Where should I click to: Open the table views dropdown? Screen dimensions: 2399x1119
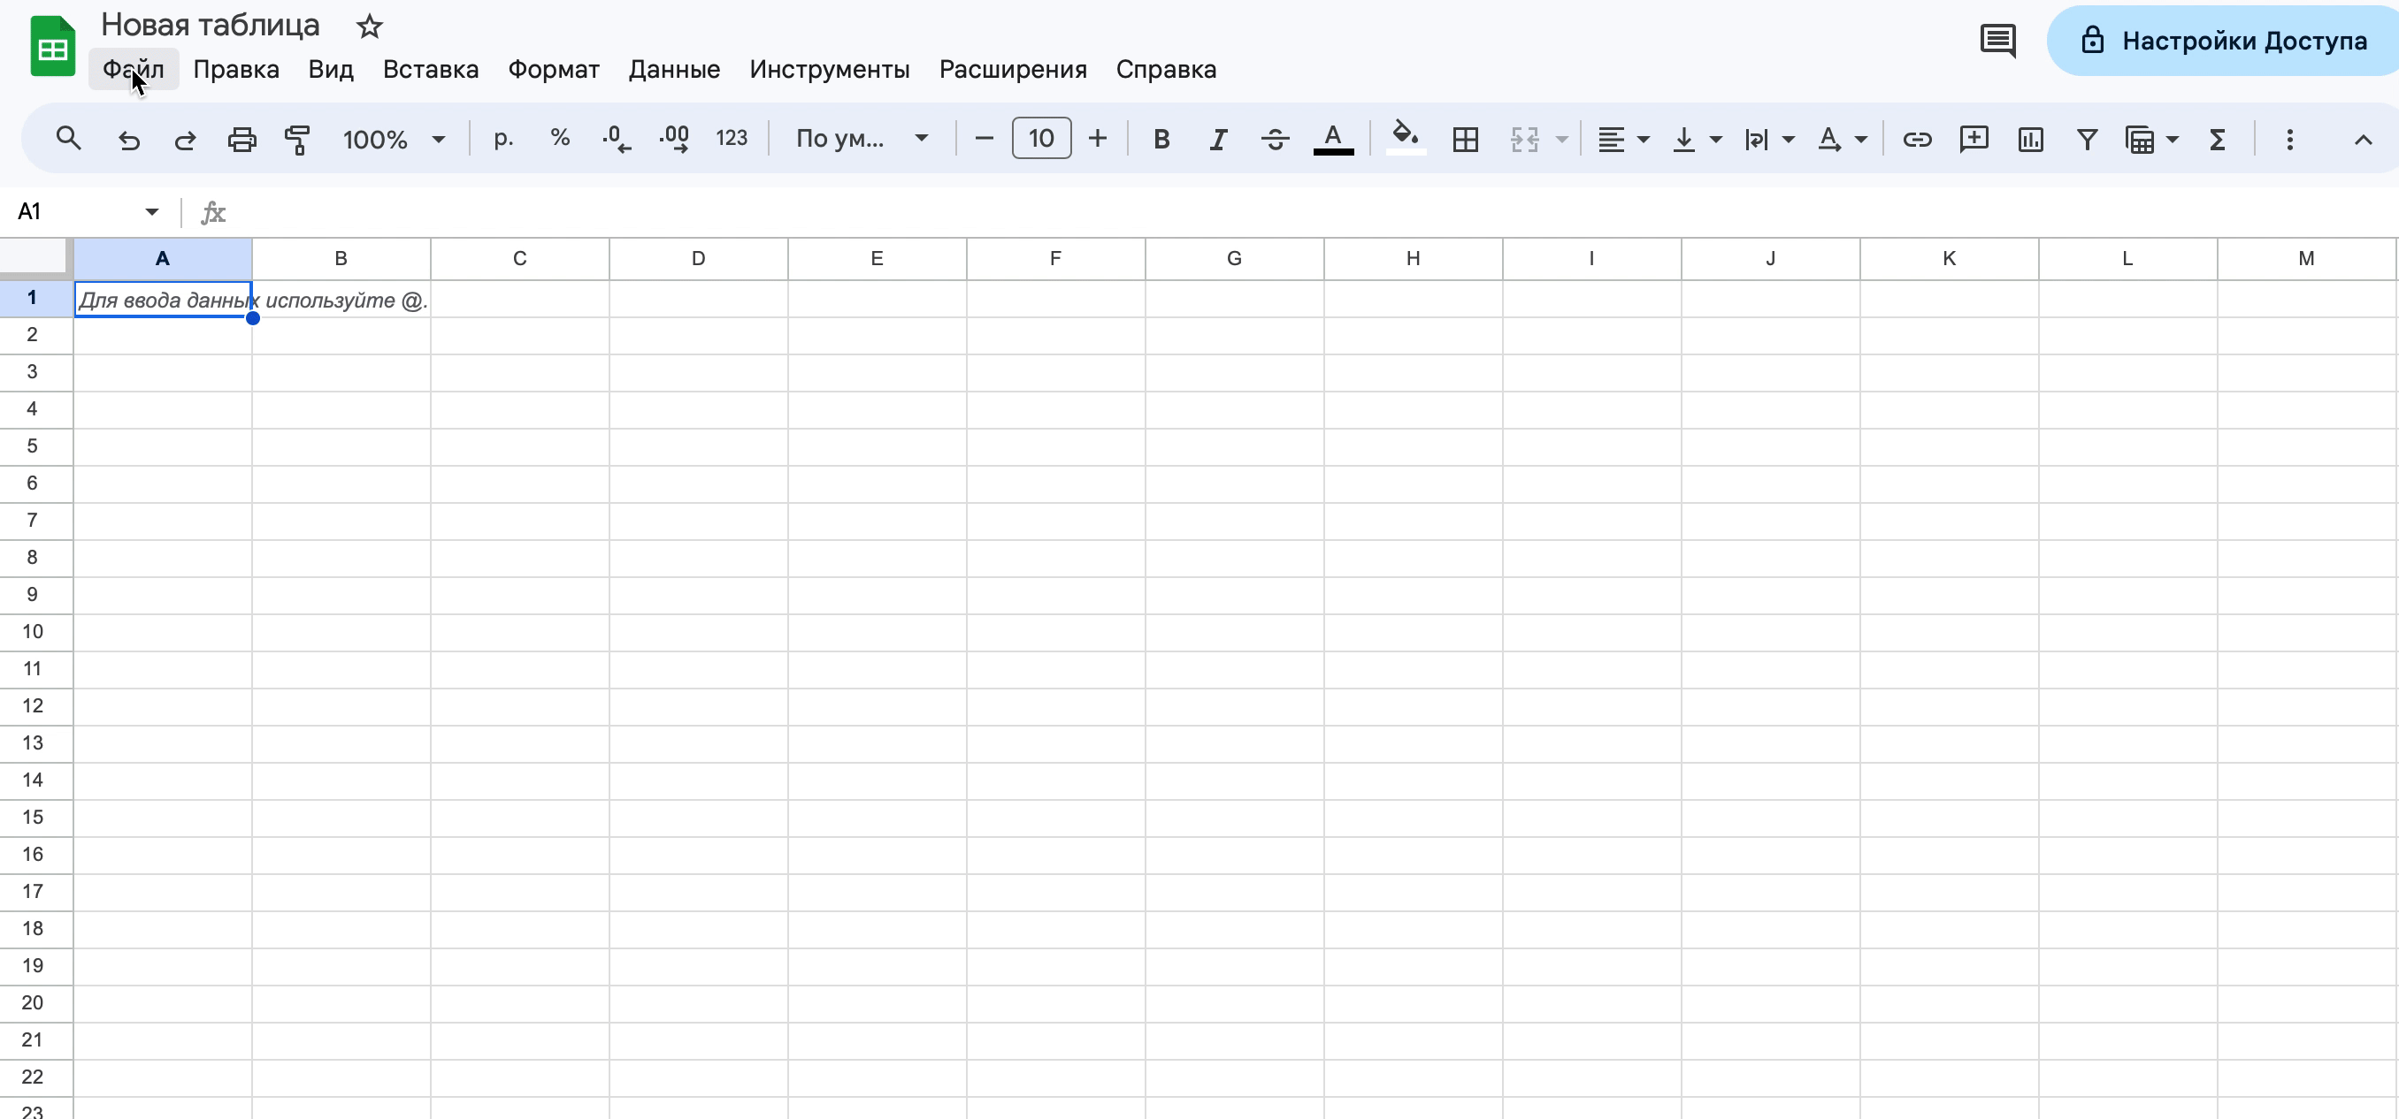point(2151,140)
